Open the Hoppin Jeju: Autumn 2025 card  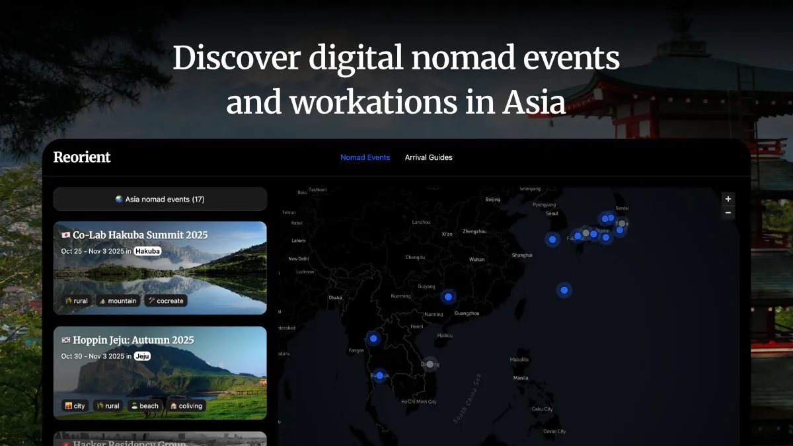(160, 373)
